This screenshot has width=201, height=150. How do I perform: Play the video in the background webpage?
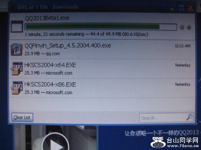coord(56,144)
